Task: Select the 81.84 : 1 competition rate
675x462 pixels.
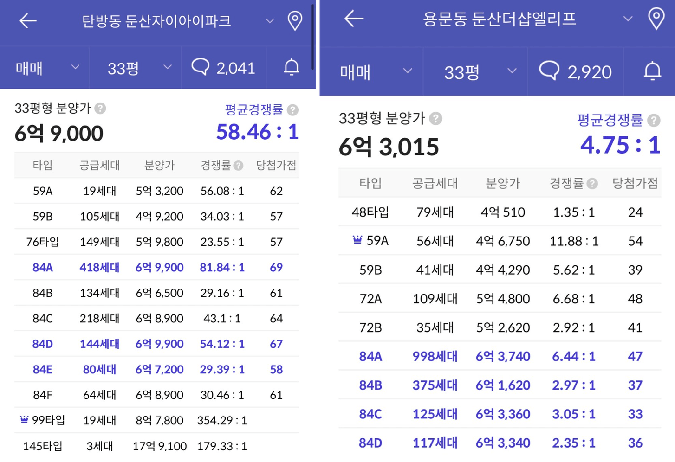Action: [222, 267]
